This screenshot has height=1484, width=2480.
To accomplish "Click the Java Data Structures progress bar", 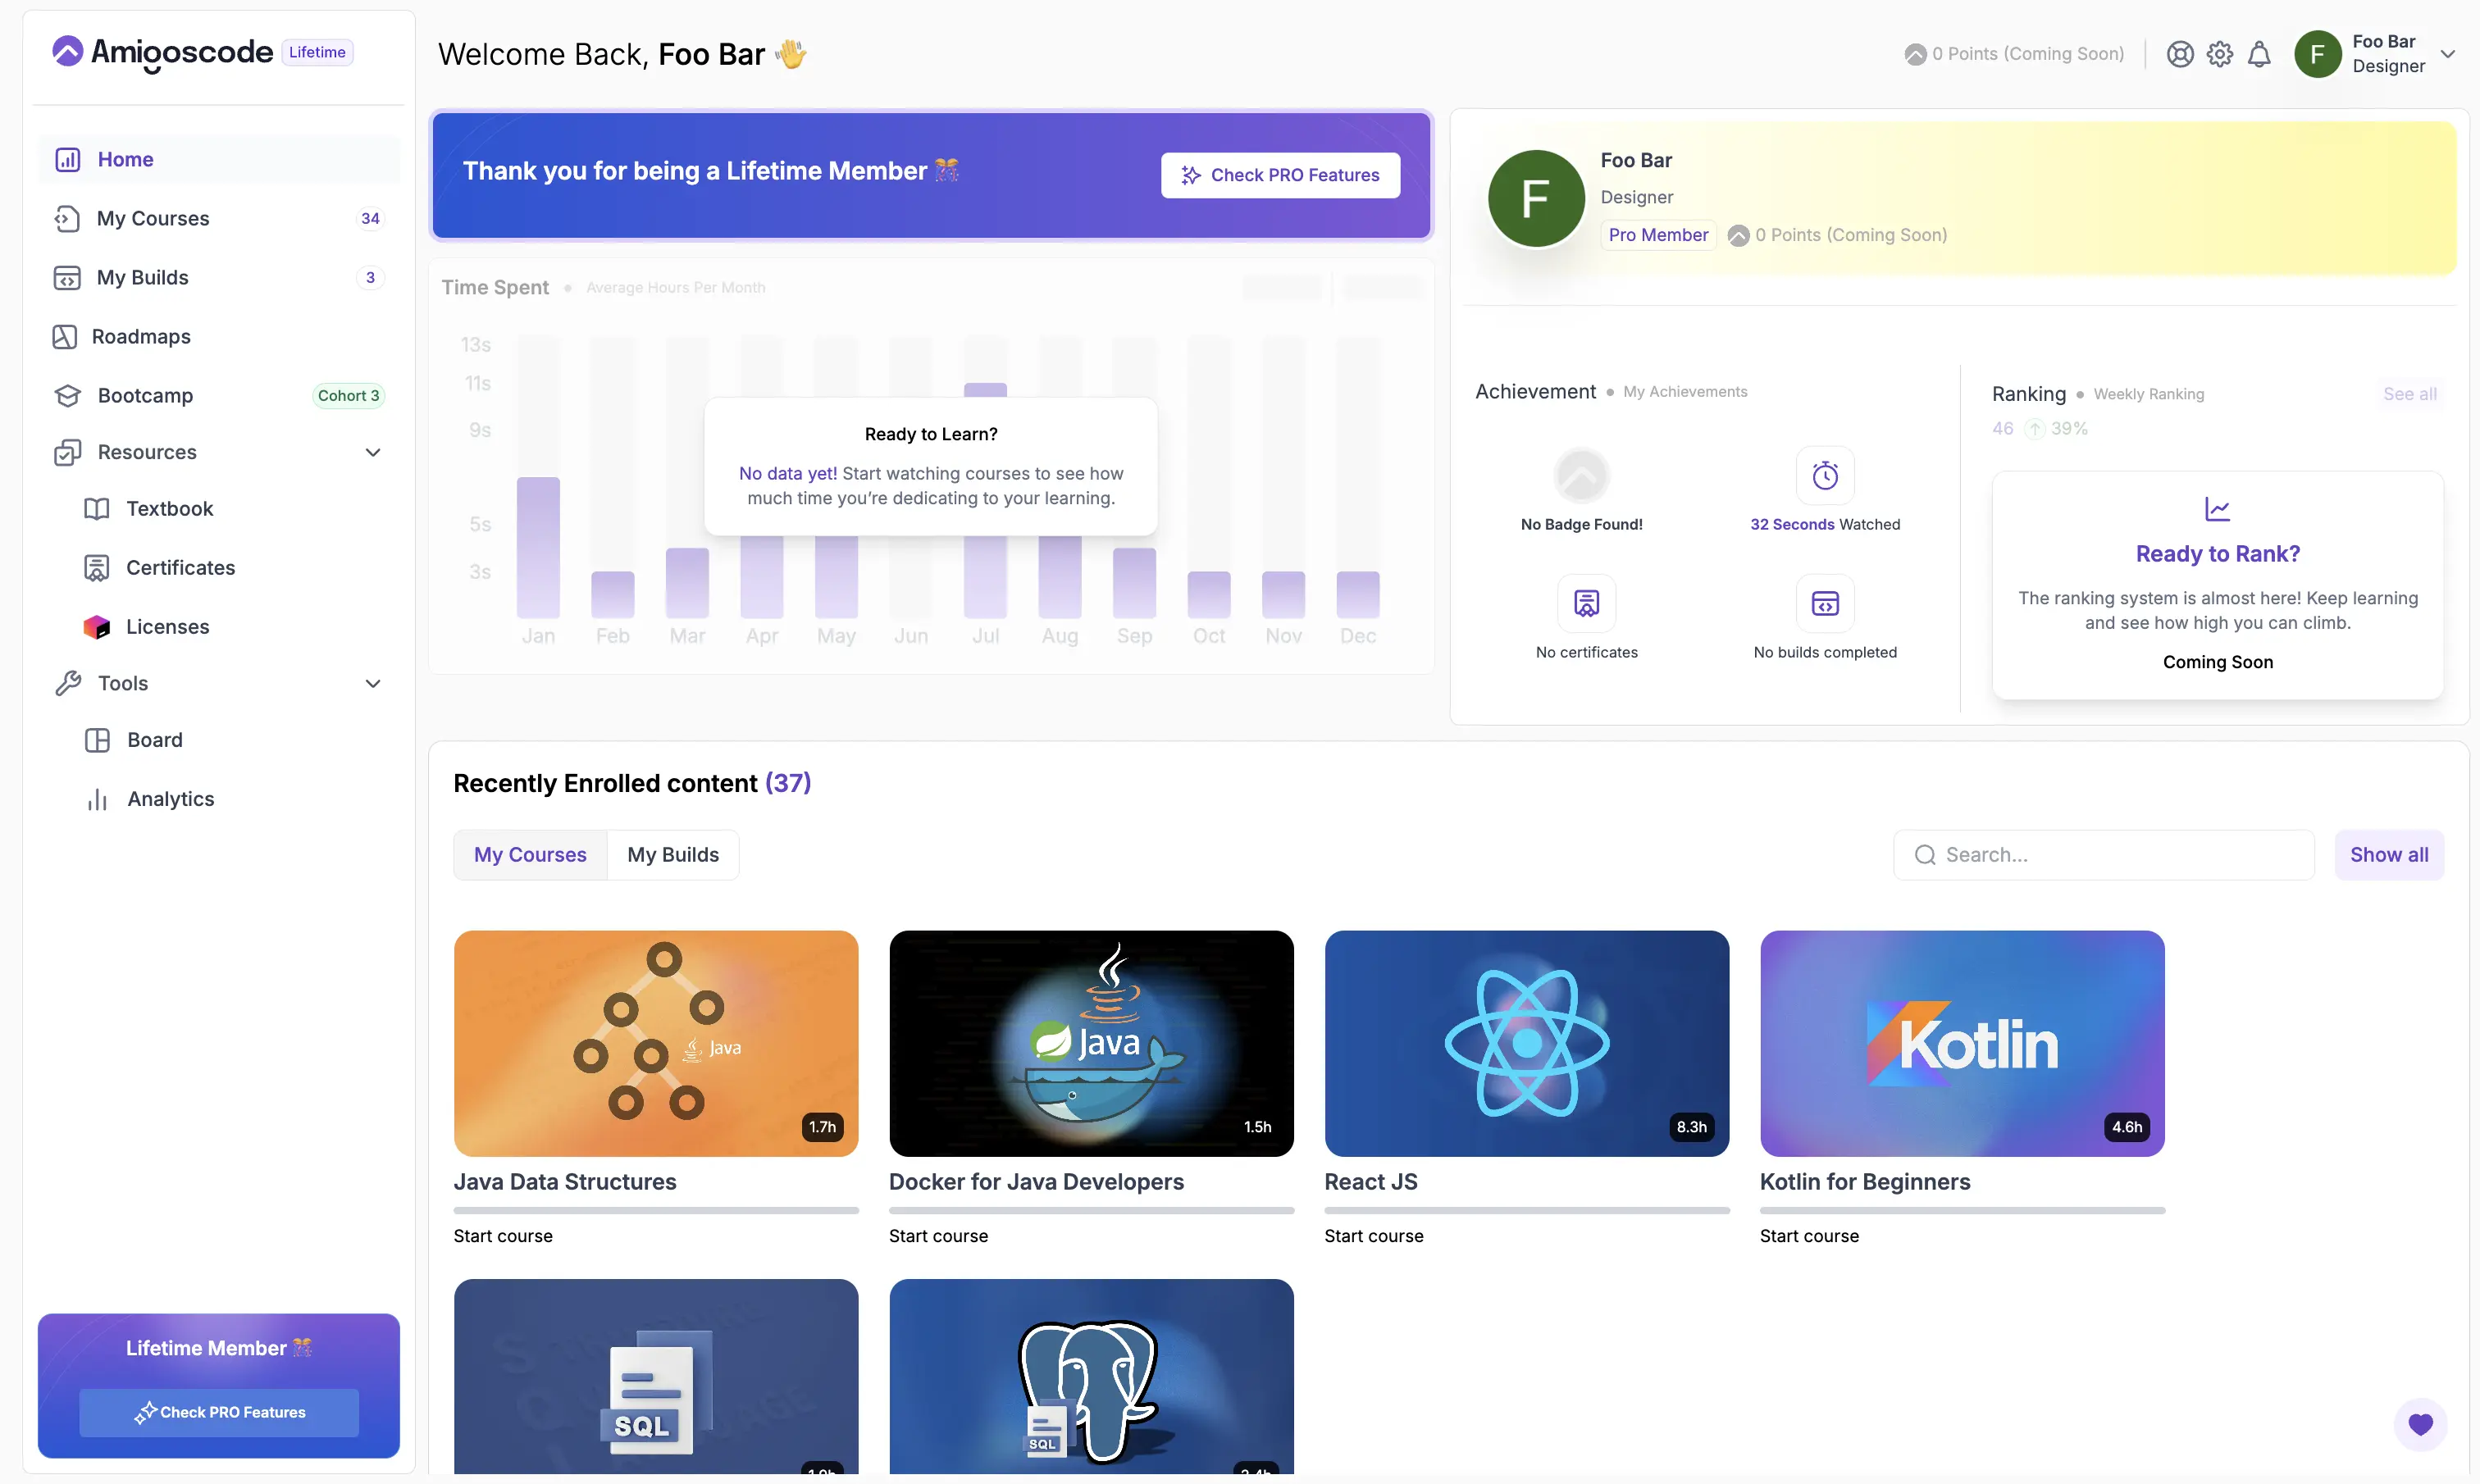I will click(656, 1210).
